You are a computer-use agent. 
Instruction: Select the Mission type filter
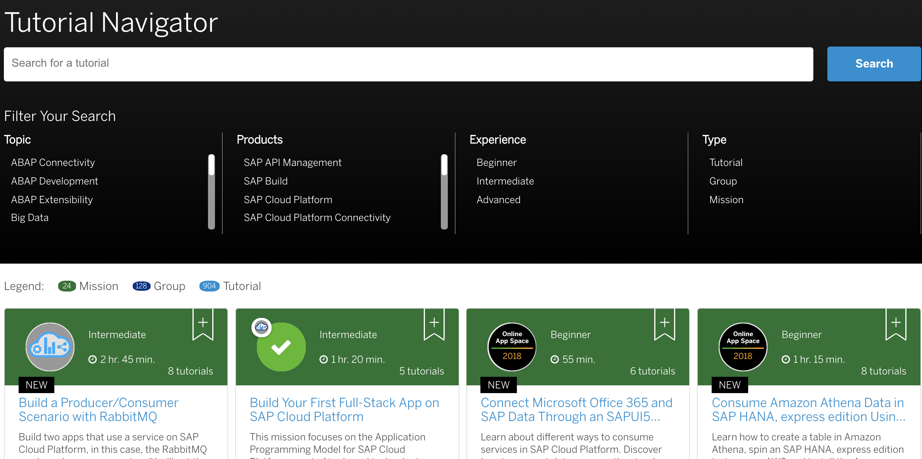[x=726, y=200]
